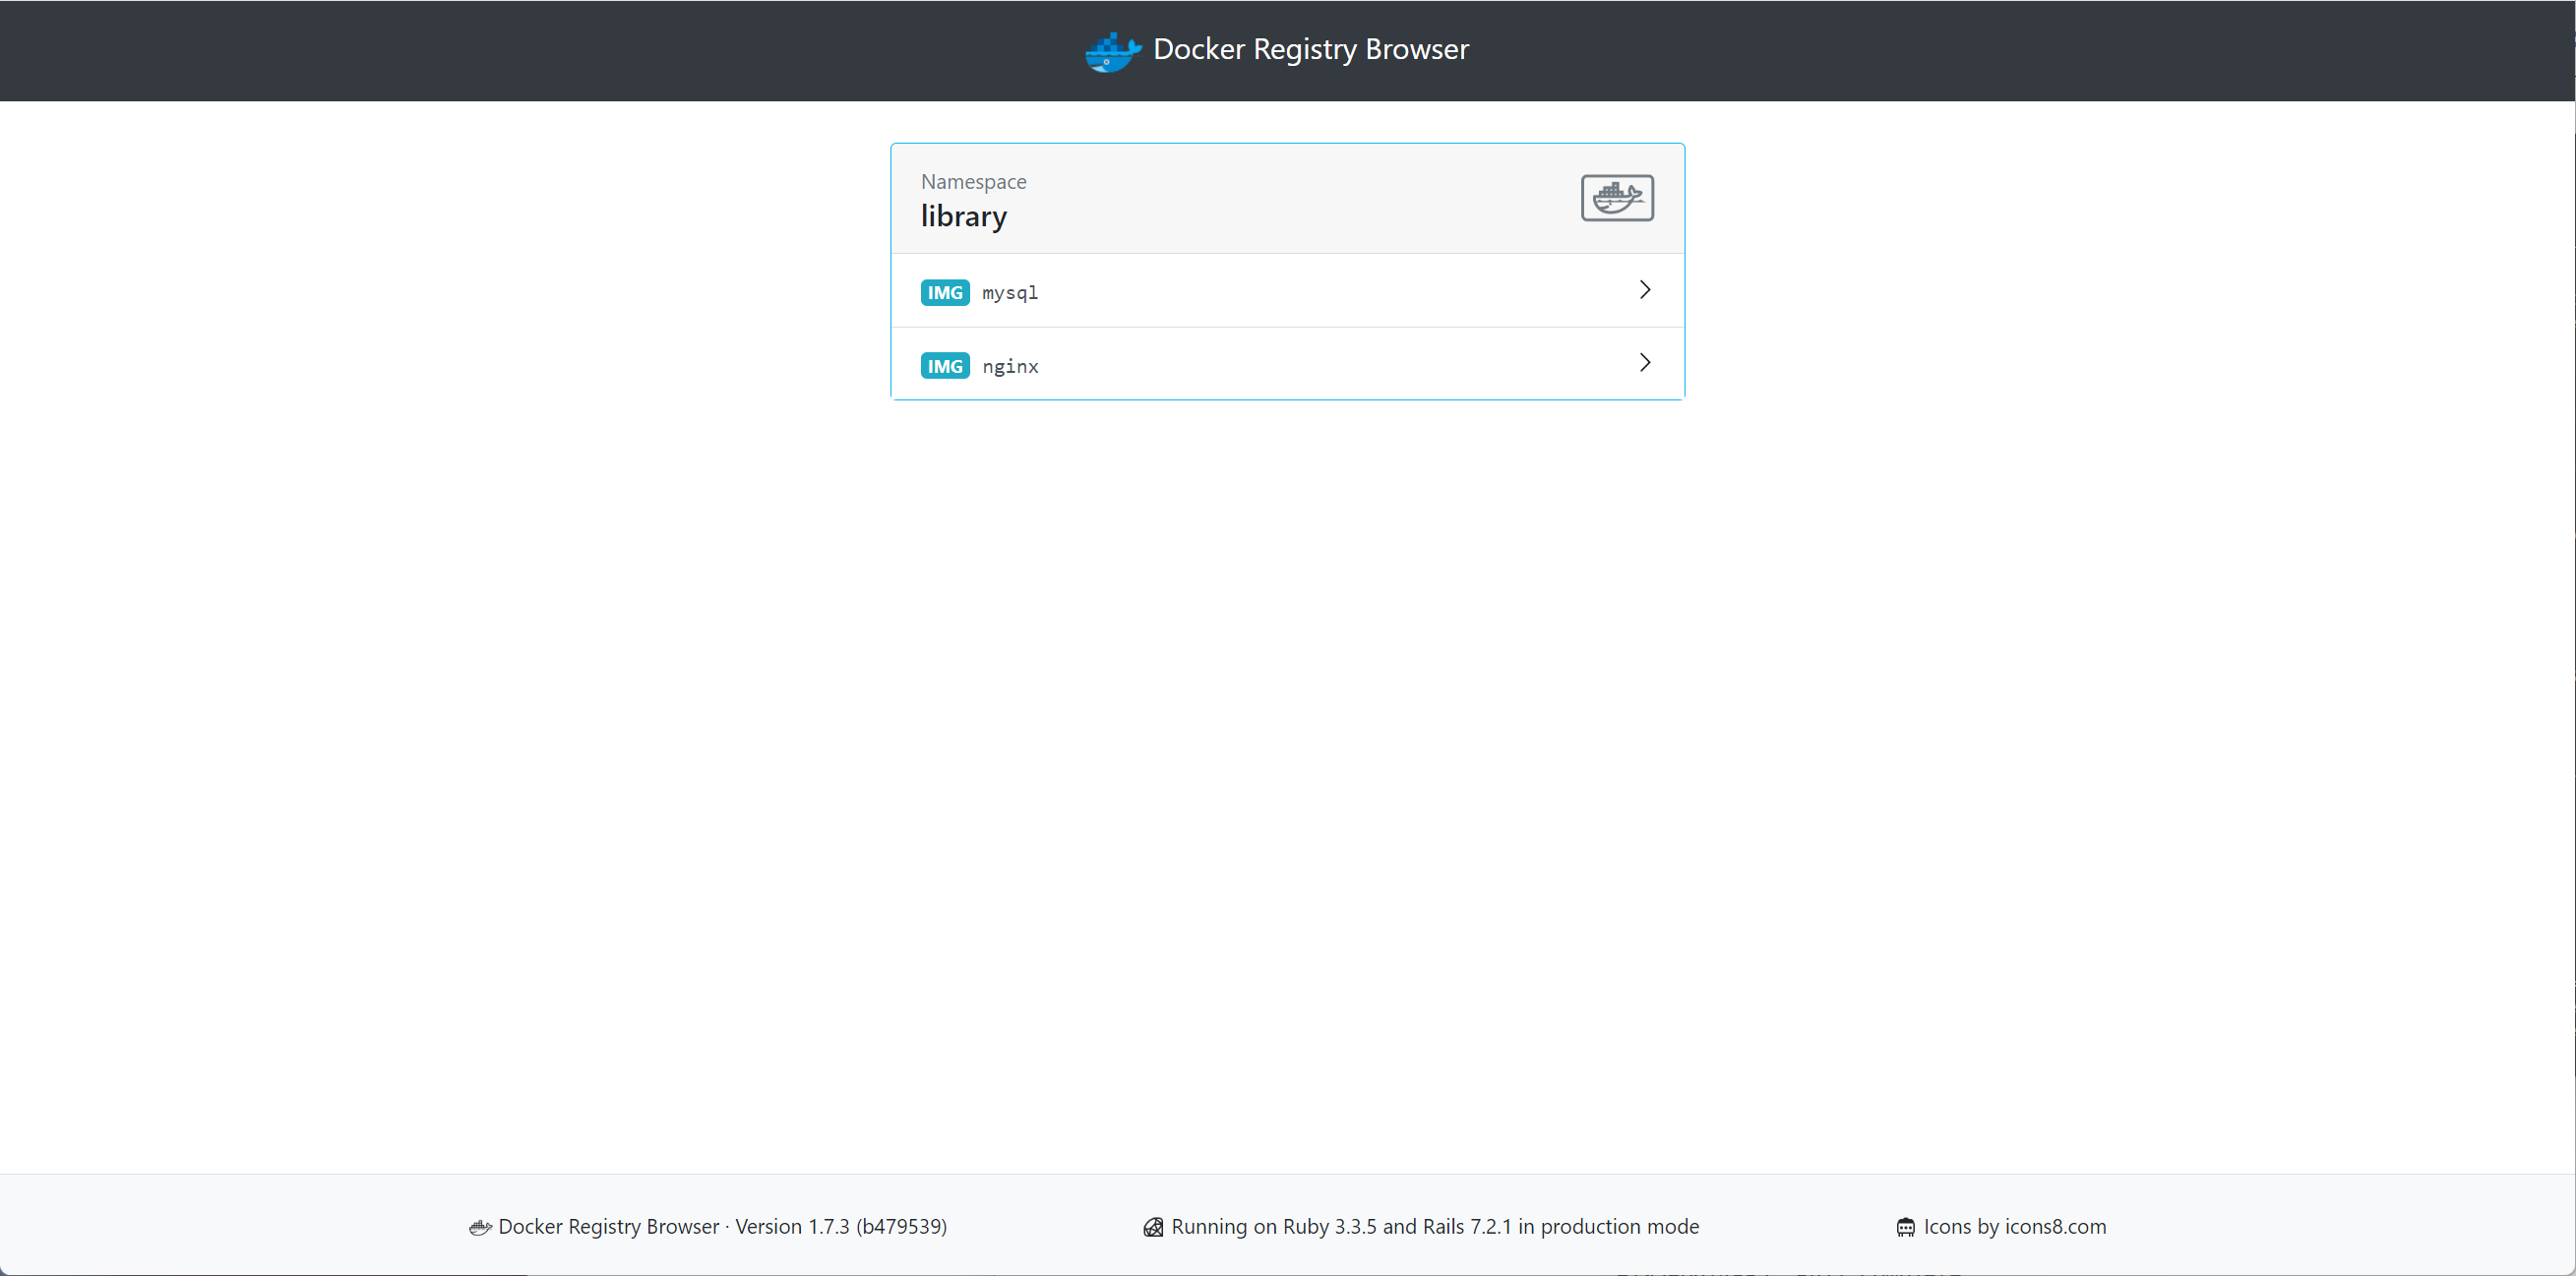Click the IMG badge beside nginx
The image size is (2576, 1276).
tap(944, 366)
